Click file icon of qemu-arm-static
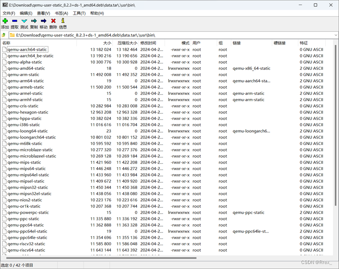 pos(4,75)
